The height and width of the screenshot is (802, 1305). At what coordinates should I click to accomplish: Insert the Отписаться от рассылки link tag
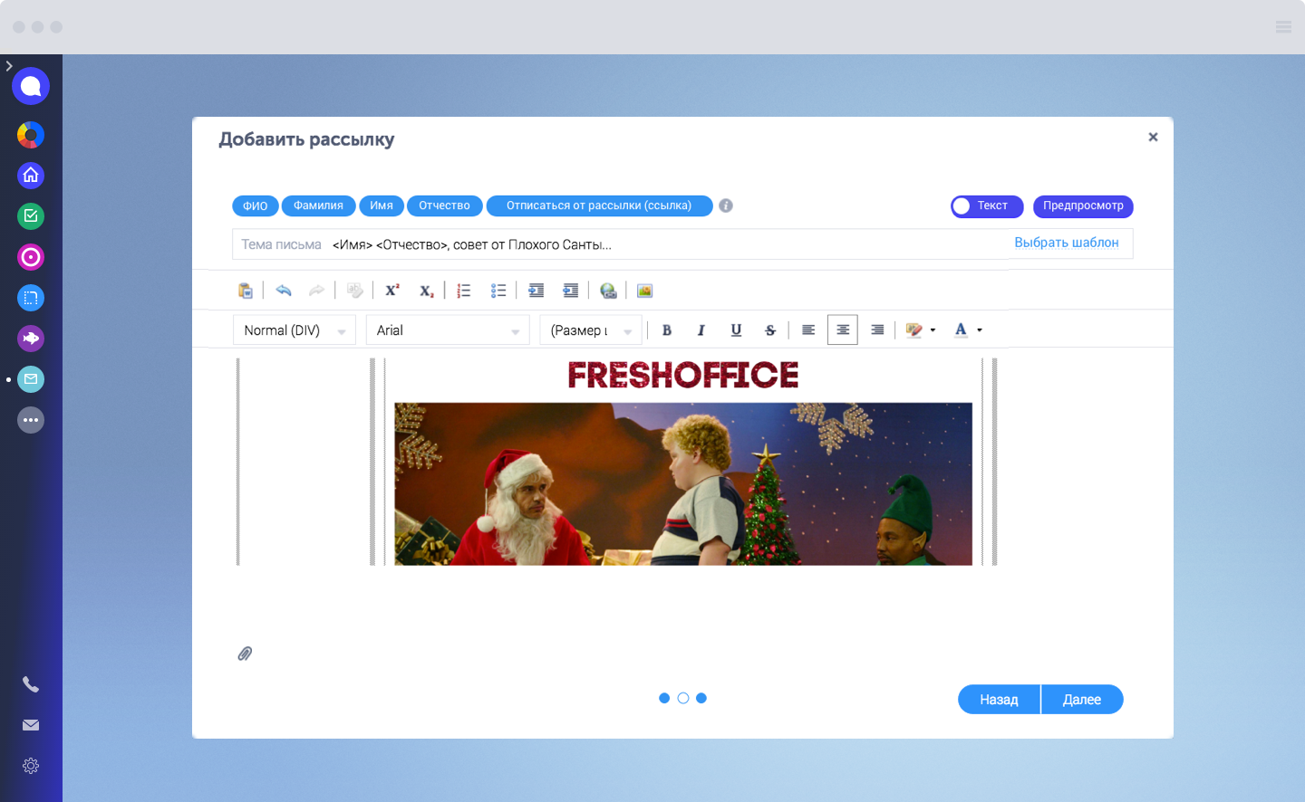tap(599, 206)
